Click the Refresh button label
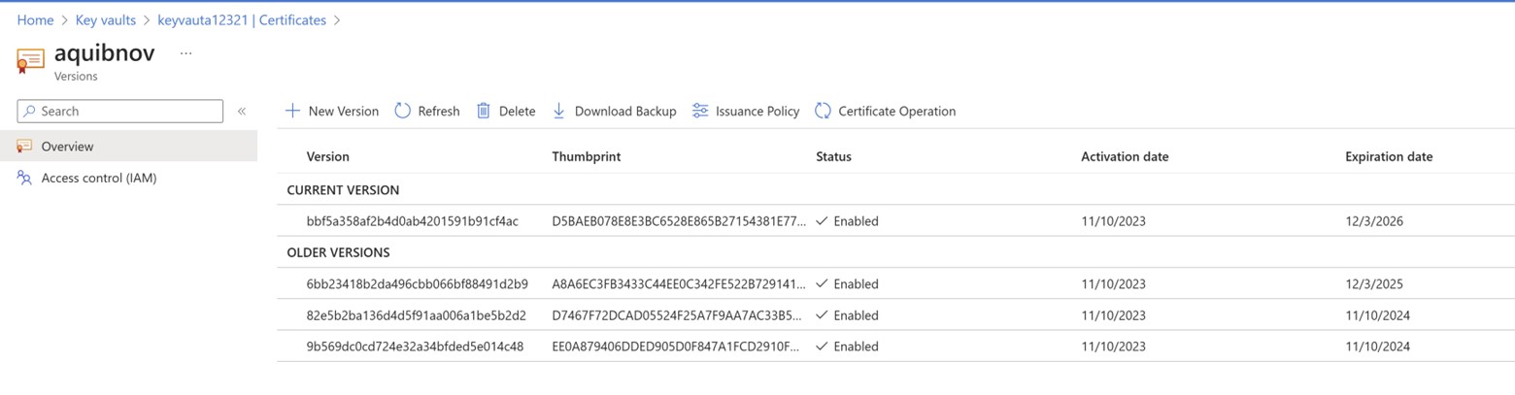The width and height of the screenshot is (1515, 395). [x=439, y=111]
